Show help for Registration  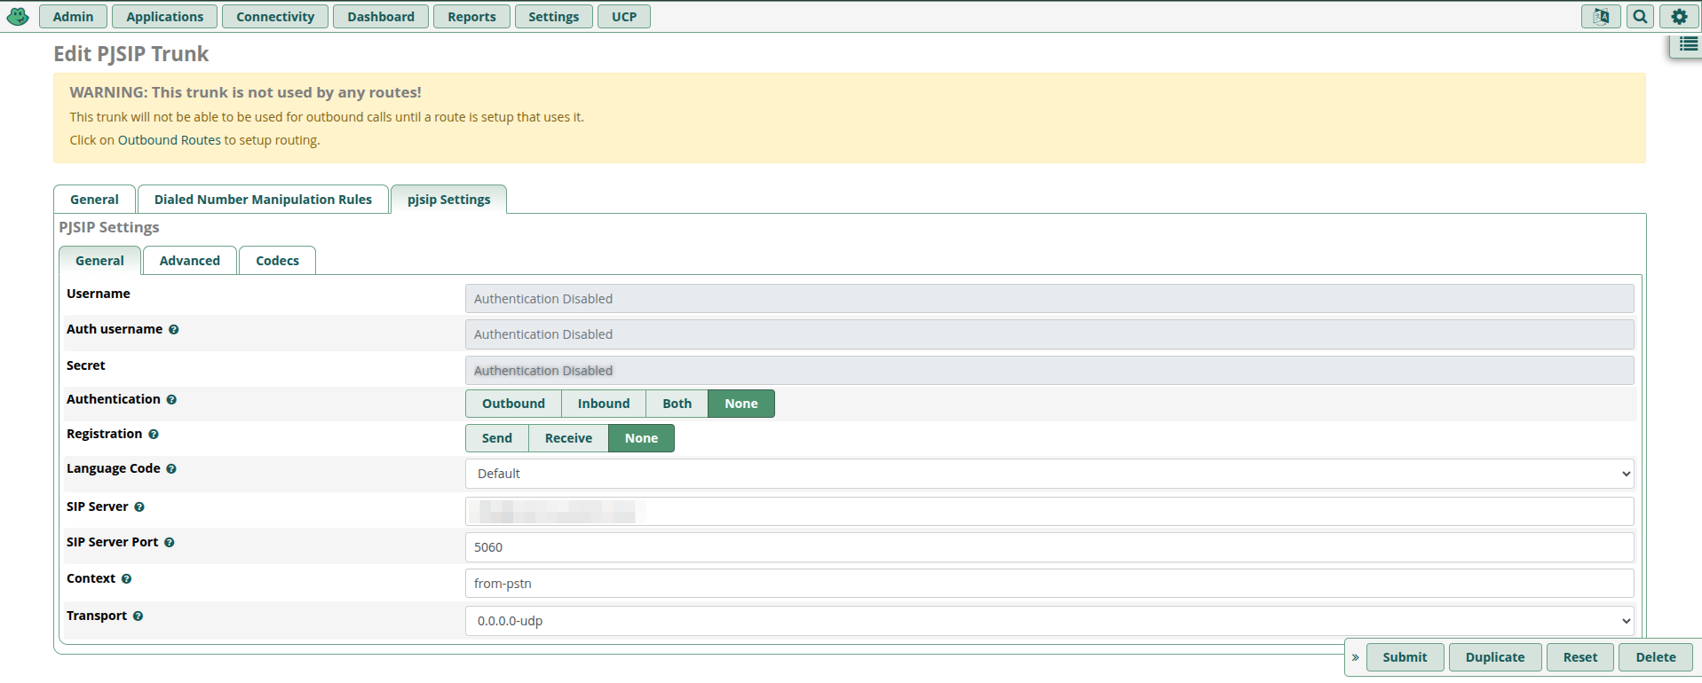tap(154, 435)
